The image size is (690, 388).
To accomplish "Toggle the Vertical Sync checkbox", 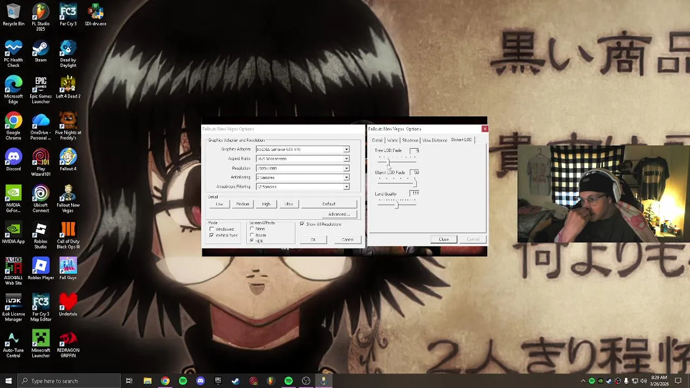I will (212, 235).
